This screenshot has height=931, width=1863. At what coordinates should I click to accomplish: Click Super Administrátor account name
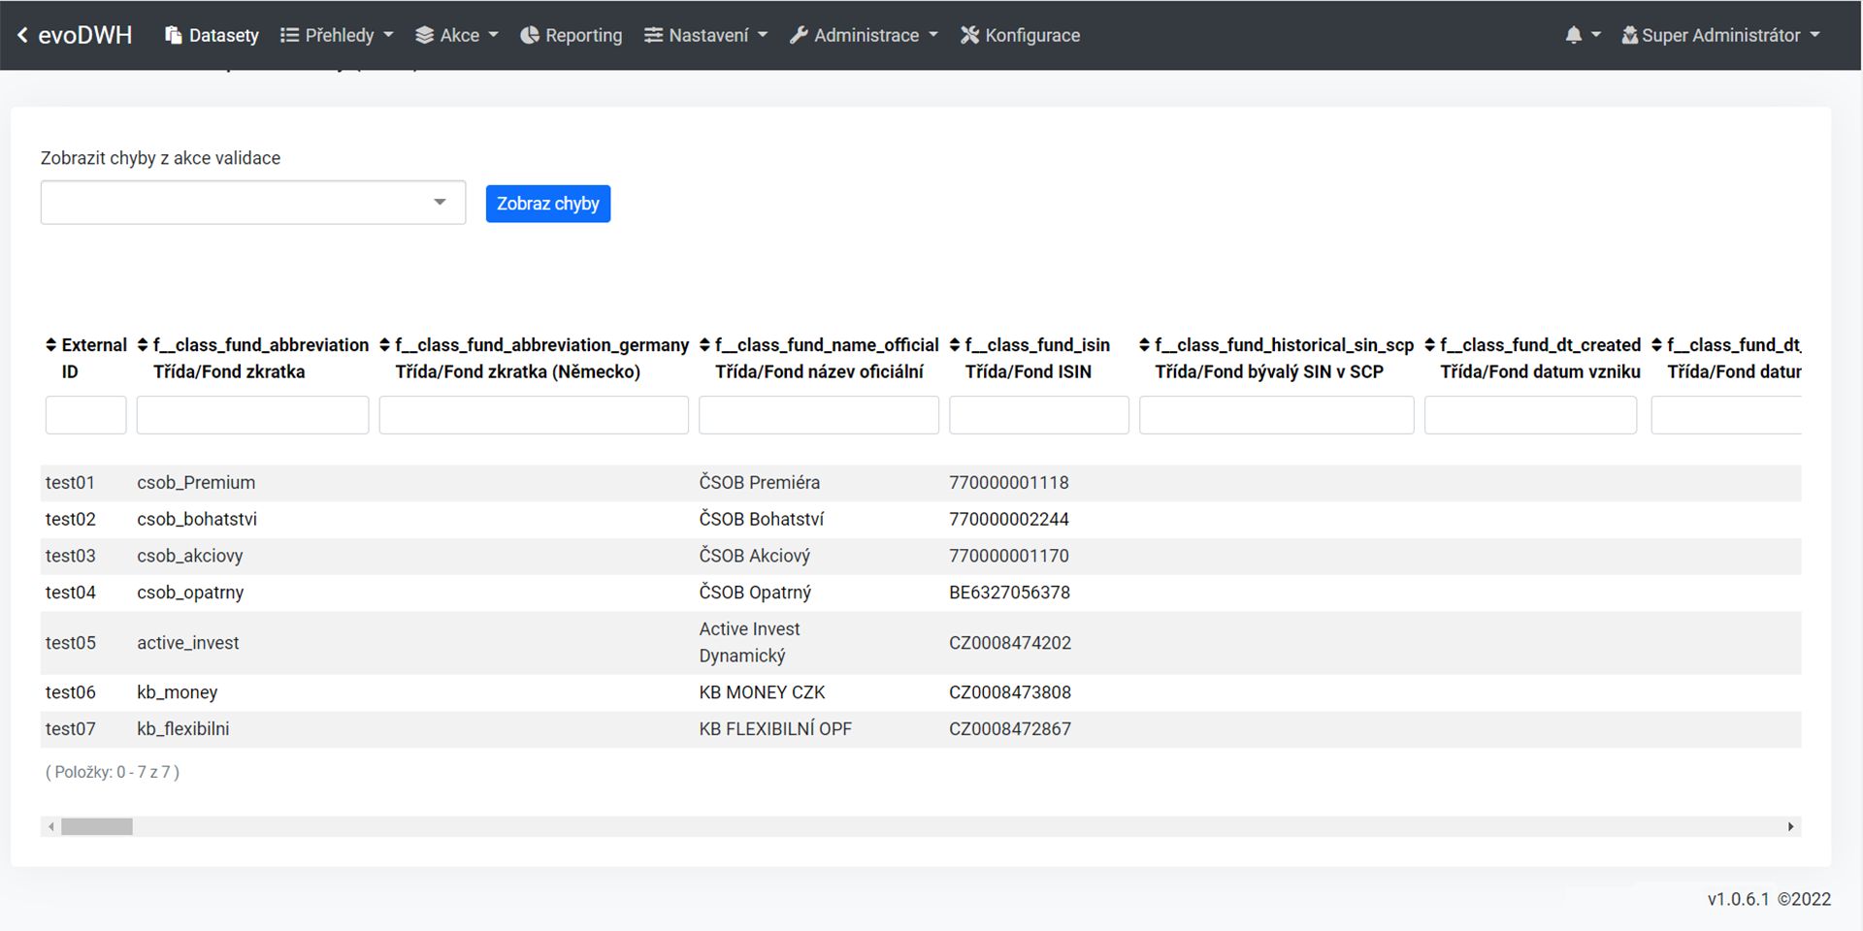(1720, 35)
